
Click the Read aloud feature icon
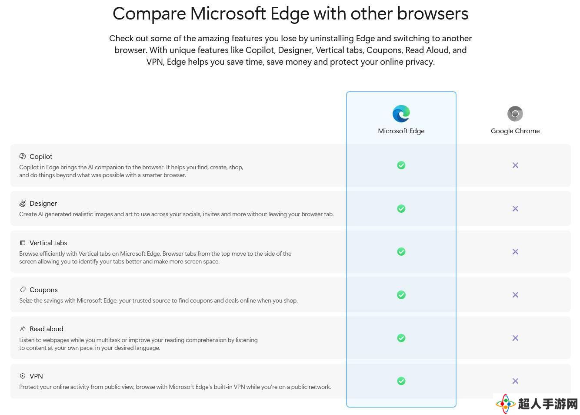(x=23, y=329)
